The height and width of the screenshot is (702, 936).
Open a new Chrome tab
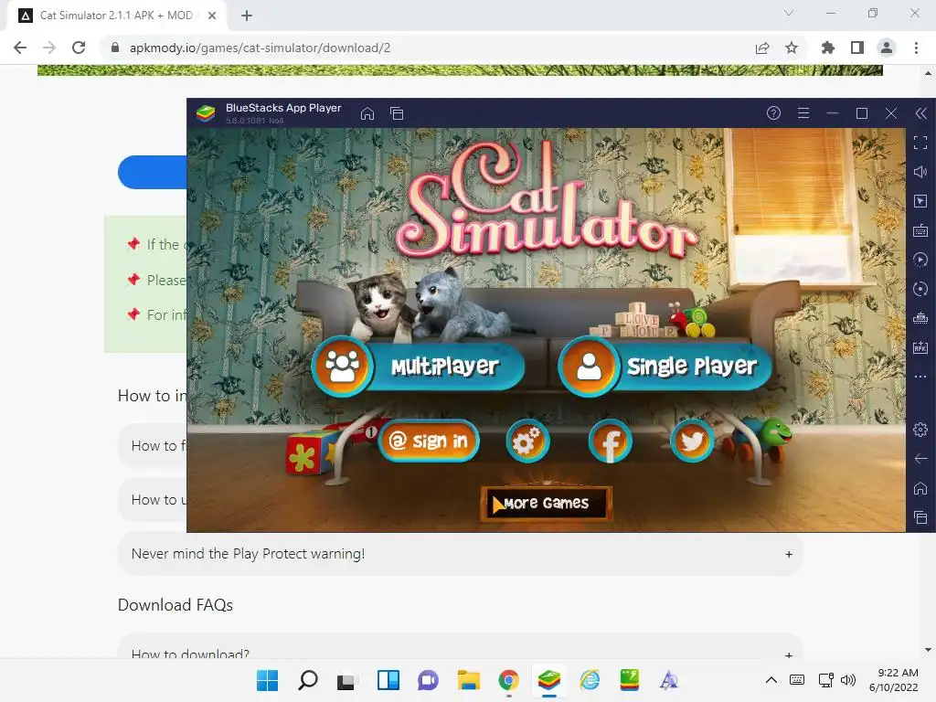247,16
